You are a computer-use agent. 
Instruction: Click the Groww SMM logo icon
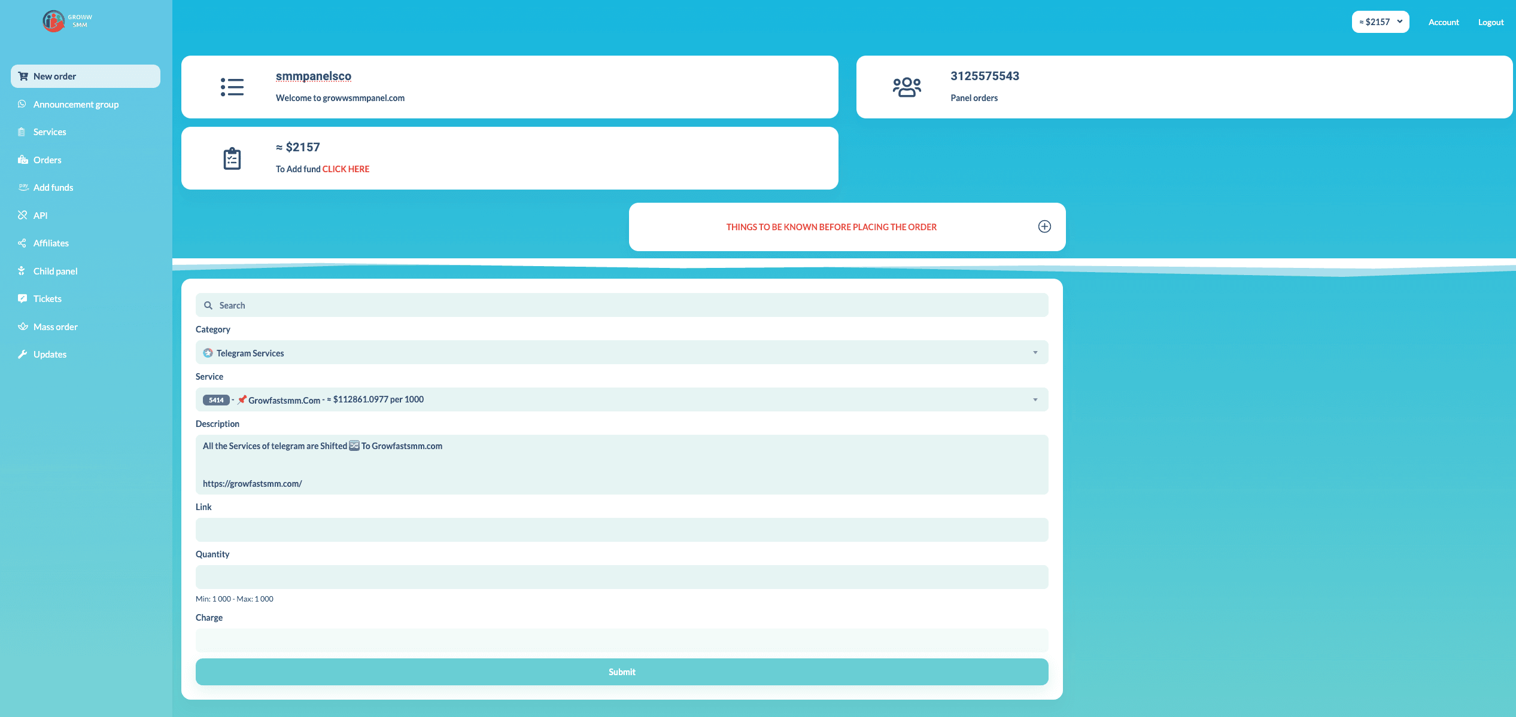pos(53,21)
